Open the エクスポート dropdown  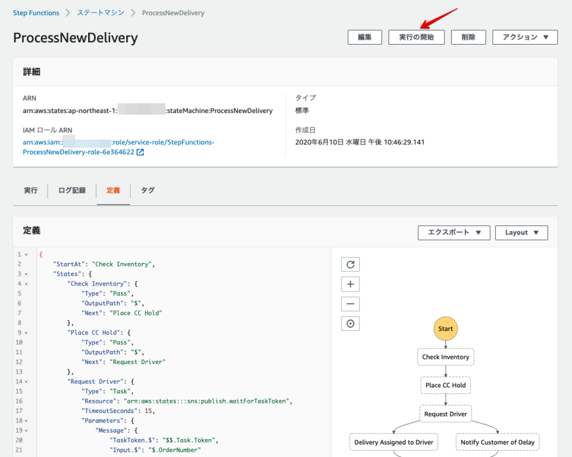pos(454,233)
